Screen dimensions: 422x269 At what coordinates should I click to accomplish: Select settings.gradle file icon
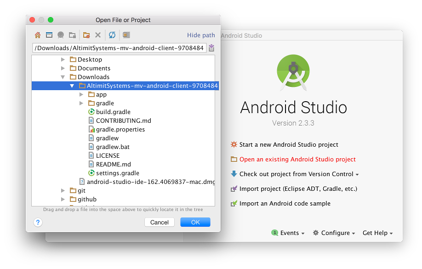[91, 173]
